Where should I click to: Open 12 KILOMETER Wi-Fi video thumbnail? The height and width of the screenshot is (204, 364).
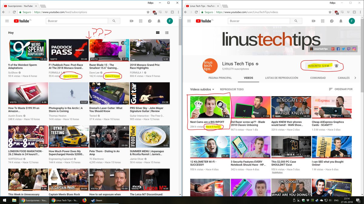[210, 147]
